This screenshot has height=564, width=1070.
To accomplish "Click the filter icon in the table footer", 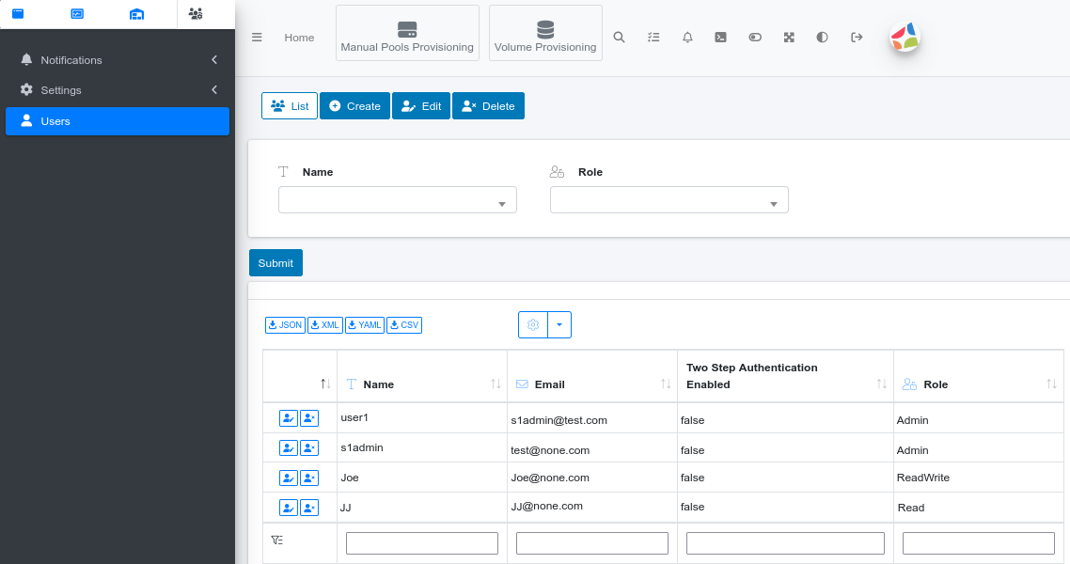I will (276, 540).
